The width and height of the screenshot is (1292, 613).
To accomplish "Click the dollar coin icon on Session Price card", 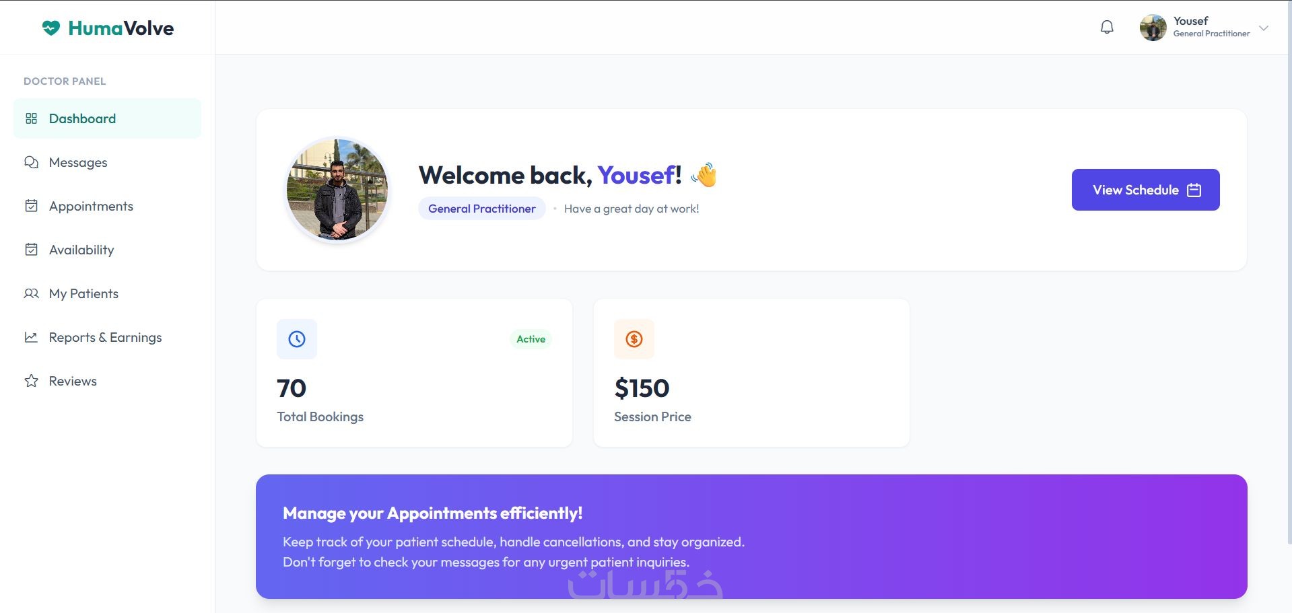I will pos(634,339).
